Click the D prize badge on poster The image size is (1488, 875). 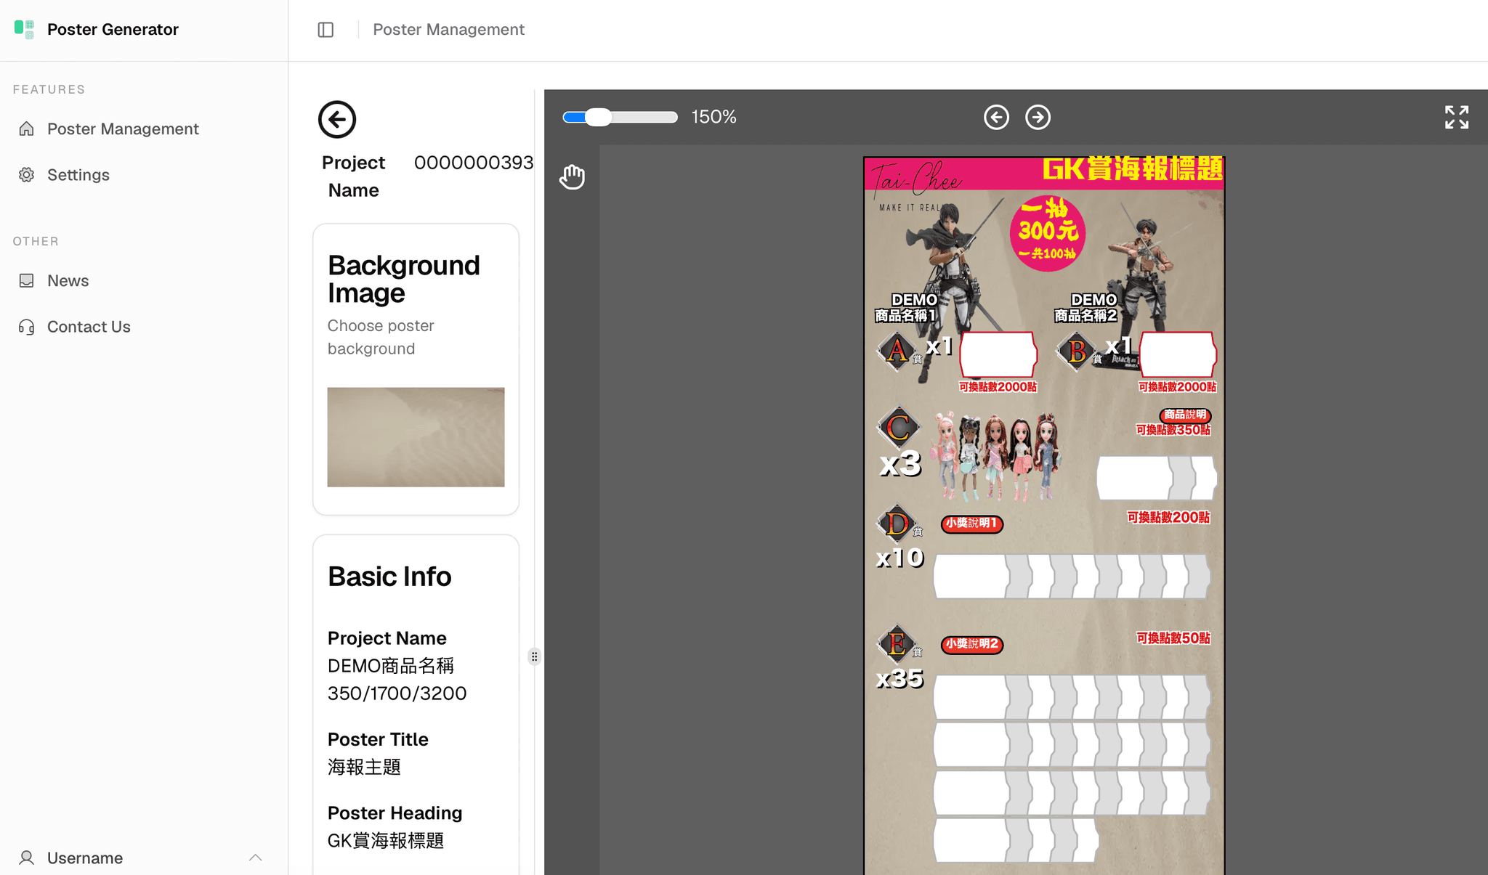(897, 524)
